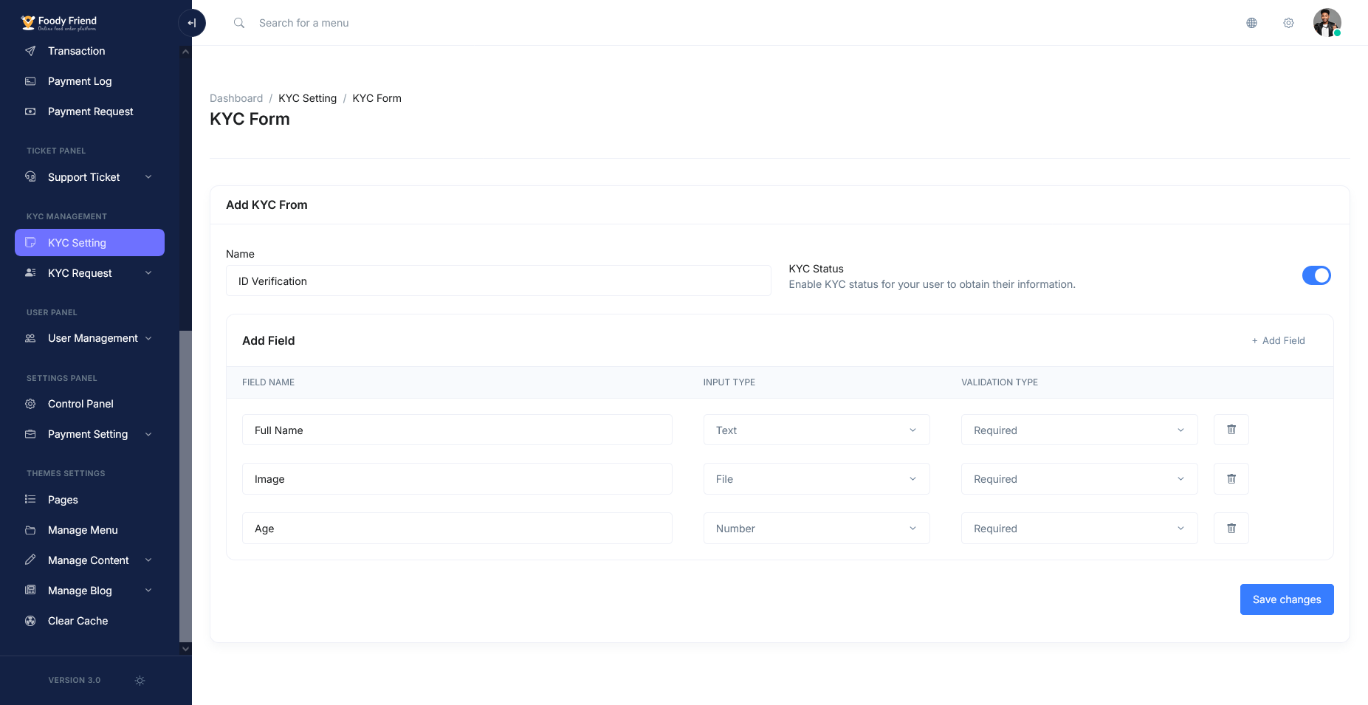The height and width of the screenshot is (705, 1368).
Task: Open input type dropdown for Age
Action: tap(816, 528)
